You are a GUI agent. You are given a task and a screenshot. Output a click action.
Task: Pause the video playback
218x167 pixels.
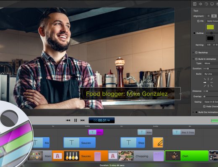pos(75,120)
